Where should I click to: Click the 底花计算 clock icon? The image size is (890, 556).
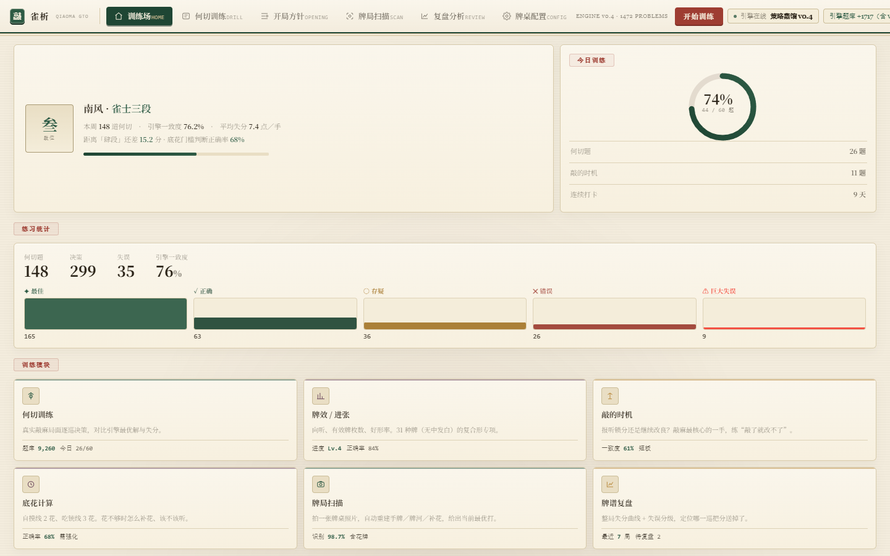[31, 484]
